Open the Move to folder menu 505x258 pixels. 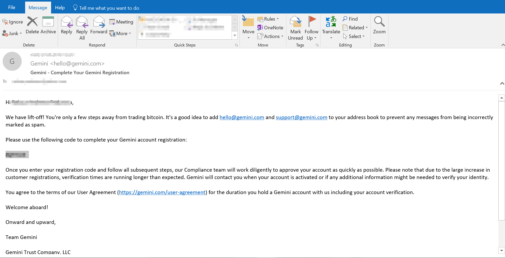pyautogui.click(x=248, y=28)
